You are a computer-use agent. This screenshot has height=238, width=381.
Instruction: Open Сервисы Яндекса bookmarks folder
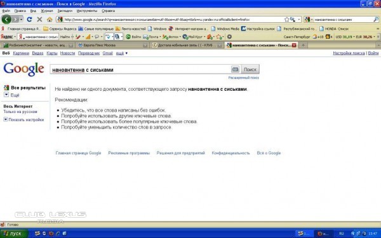(60, 29)
